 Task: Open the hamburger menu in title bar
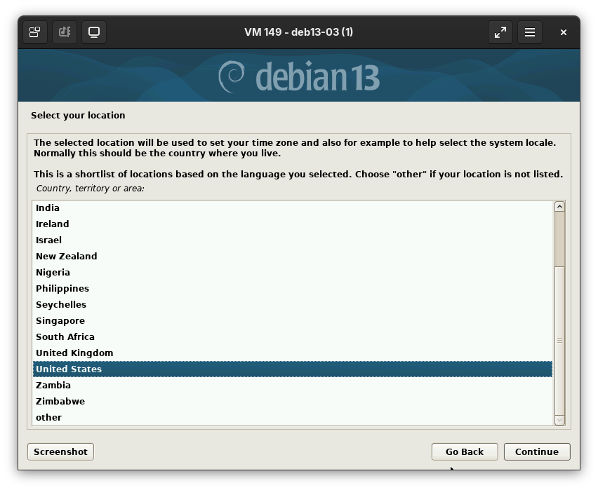[x=530, y=32]
